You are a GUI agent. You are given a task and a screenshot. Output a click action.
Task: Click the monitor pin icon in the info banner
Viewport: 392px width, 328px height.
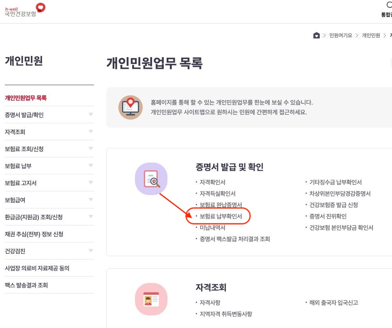click(130, 107)
